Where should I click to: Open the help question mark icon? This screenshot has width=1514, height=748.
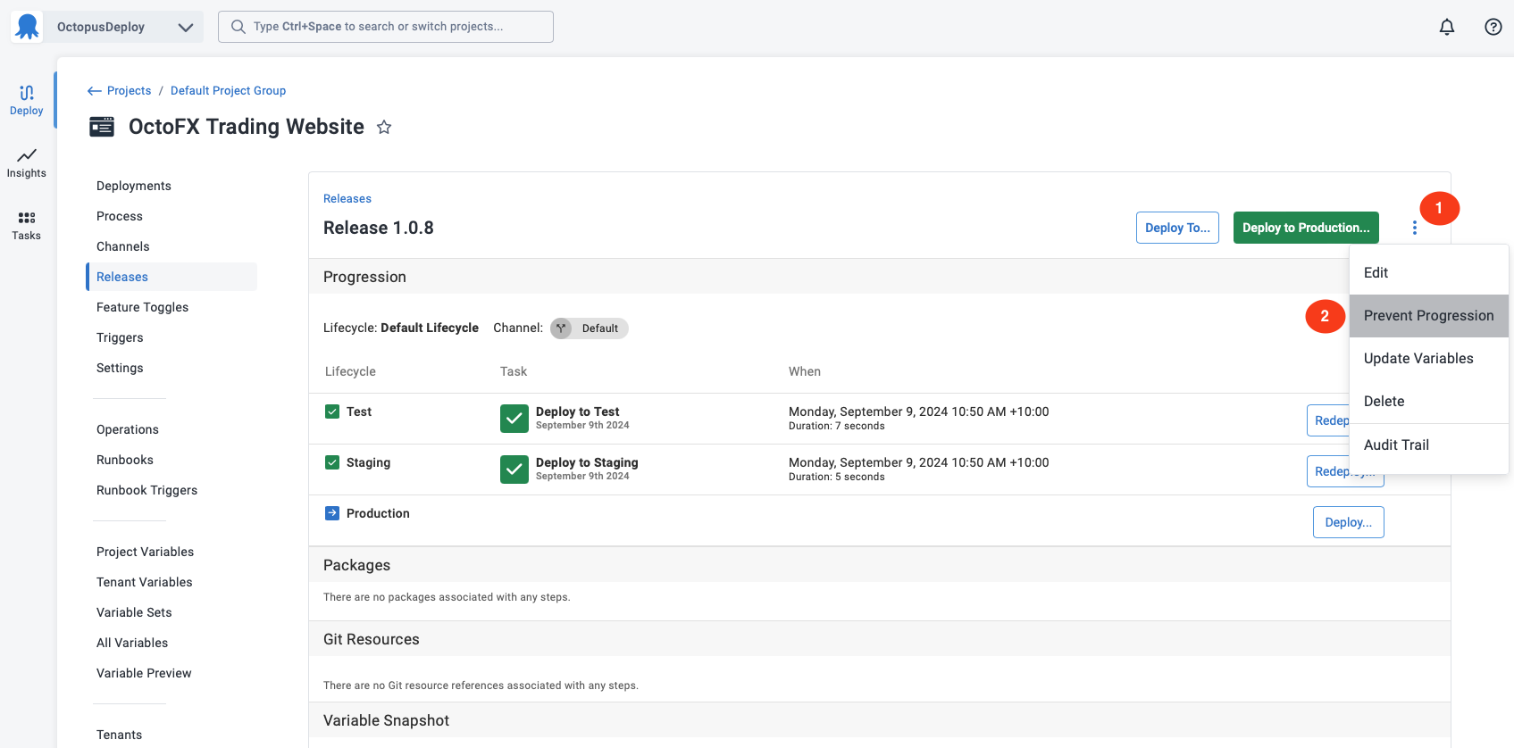coord(1493,27)
